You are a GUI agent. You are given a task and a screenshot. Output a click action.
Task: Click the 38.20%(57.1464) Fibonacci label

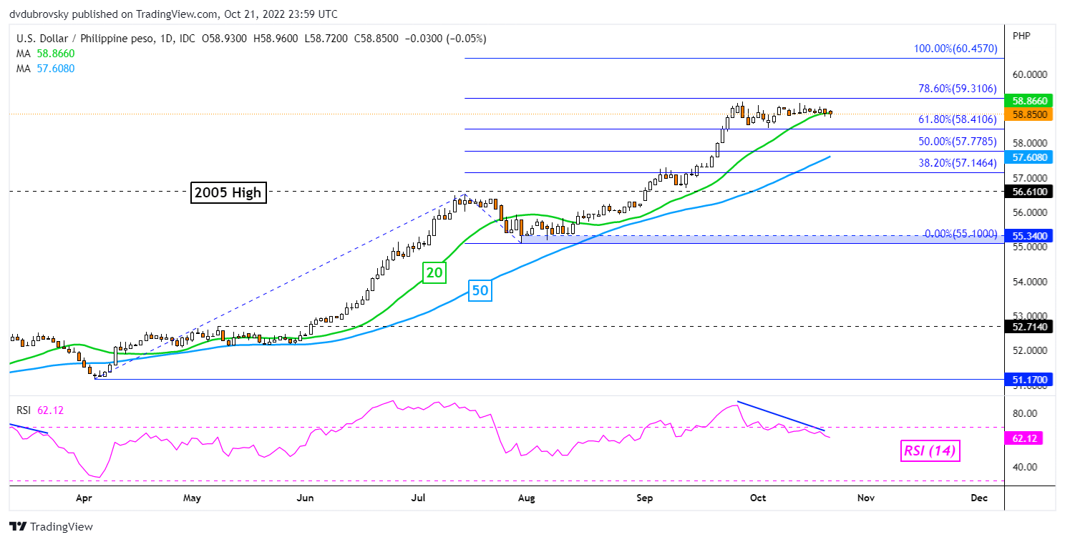pyautogui.click(x=958, y=163)
